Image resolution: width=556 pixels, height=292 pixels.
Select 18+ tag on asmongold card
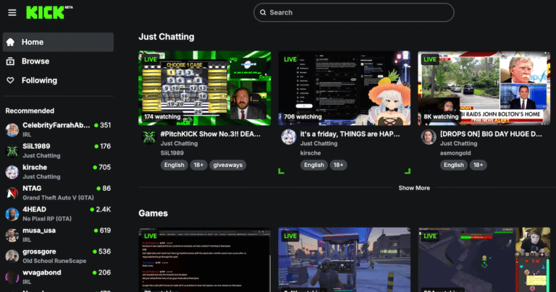point(478,165)
